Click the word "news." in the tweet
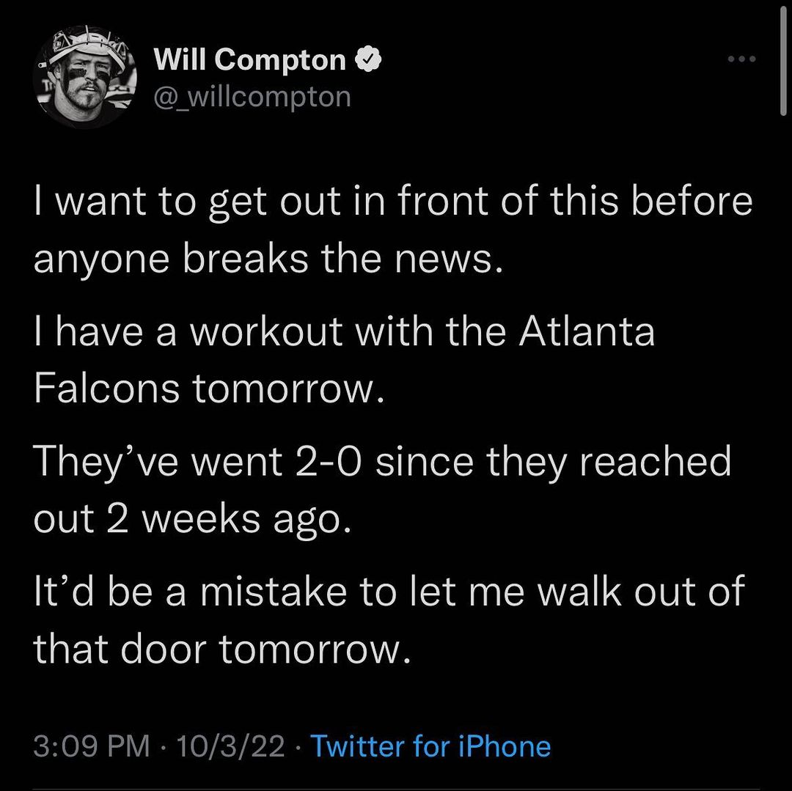The width and height of the screenshot is (792, 791). (452, 259)
